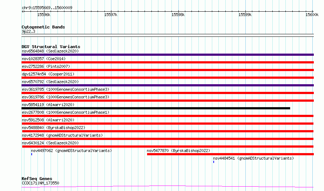Select variant label nsv4497062 (gnomADStructuralVariants)
324x191 pixels.
(71, 151)
